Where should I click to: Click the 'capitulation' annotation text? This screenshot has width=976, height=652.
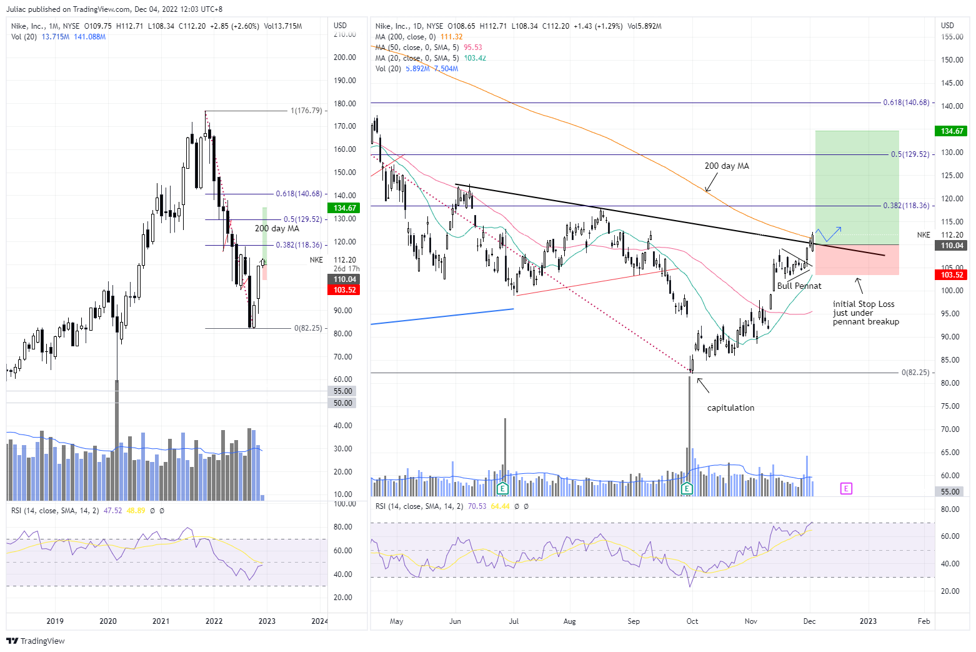click(730, 408)
